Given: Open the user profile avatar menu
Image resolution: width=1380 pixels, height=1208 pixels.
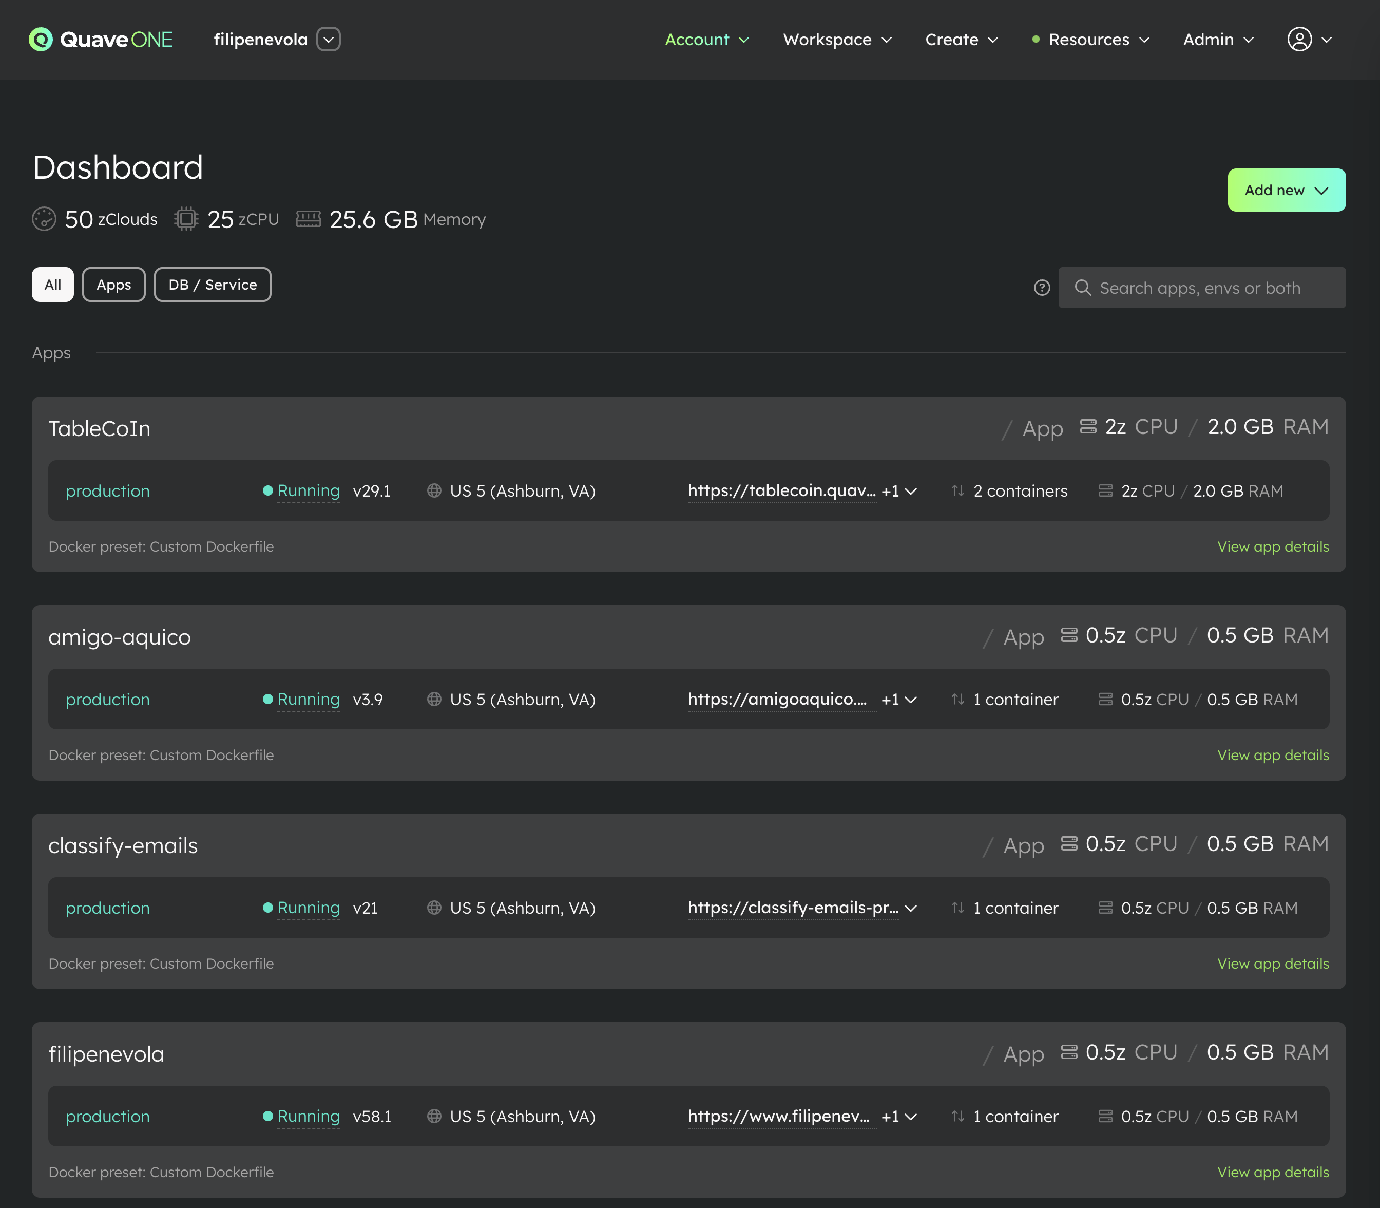Looking at the screenshot, I should 1309,40.
